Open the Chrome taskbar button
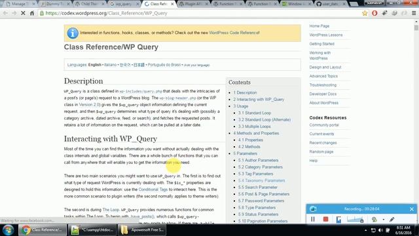This screenshot has width=419, height=236. [42, 230]
